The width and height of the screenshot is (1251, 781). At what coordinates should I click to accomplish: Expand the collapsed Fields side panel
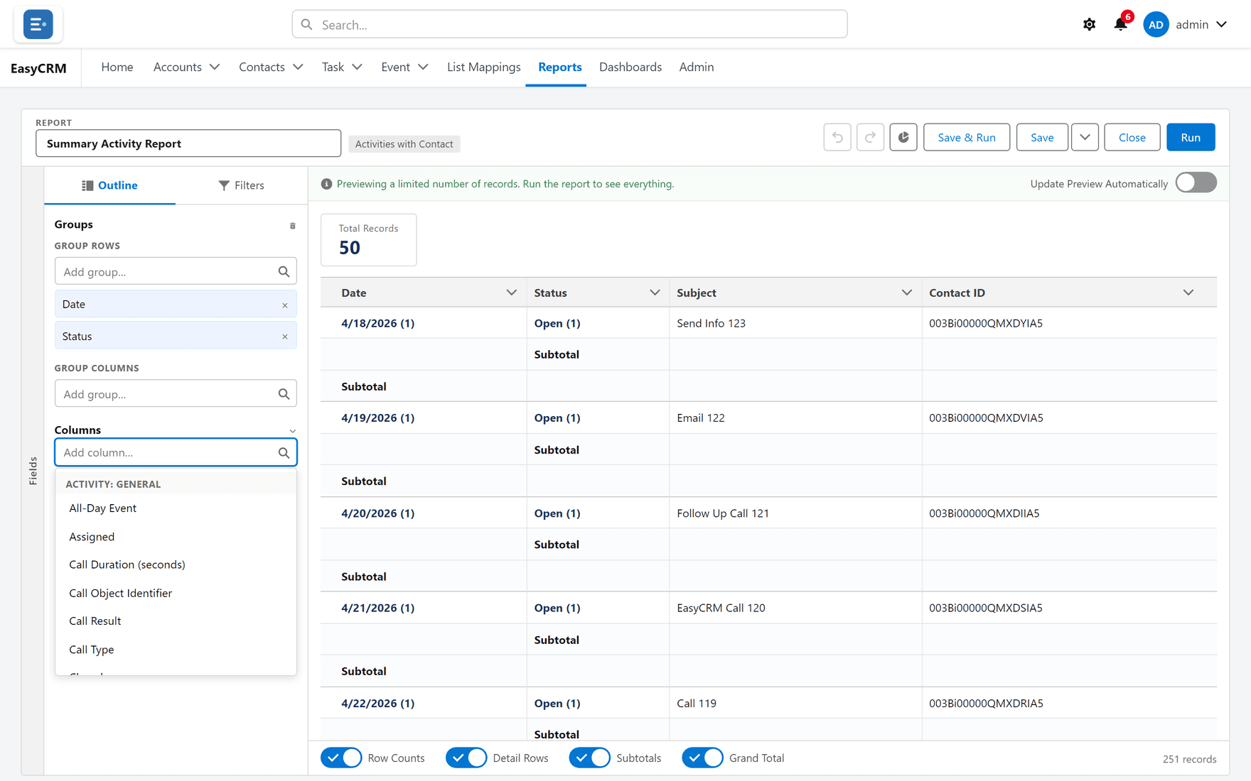(33, 471)
